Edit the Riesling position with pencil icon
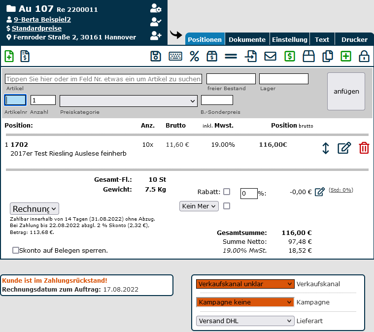This screenshot has width=374, height=332. [x=344, y=148]
